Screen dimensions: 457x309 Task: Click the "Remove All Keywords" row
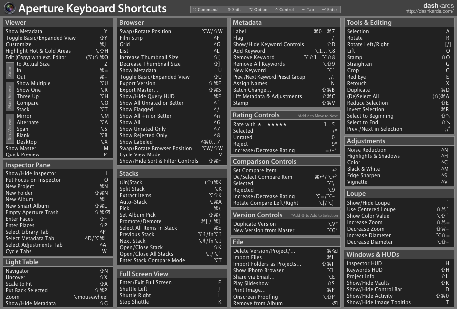tap(284, 64)
